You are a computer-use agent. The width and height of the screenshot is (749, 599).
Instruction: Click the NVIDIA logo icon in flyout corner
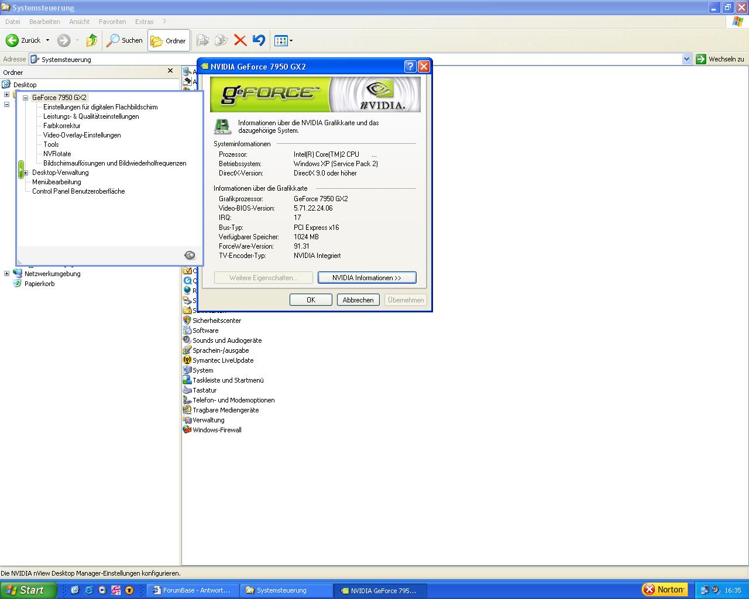pos(190,255)
